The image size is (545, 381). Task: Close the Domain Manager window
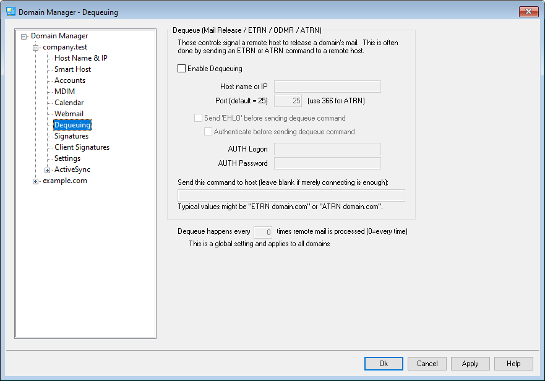tap(527, 12)
